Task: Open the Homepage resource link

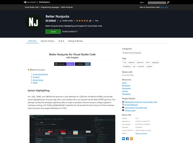Action: click(126, 88)
